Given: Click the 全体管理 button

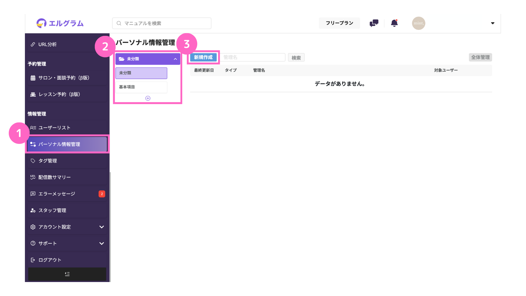Looking at the screenshot, I should [x=480, y=57].
